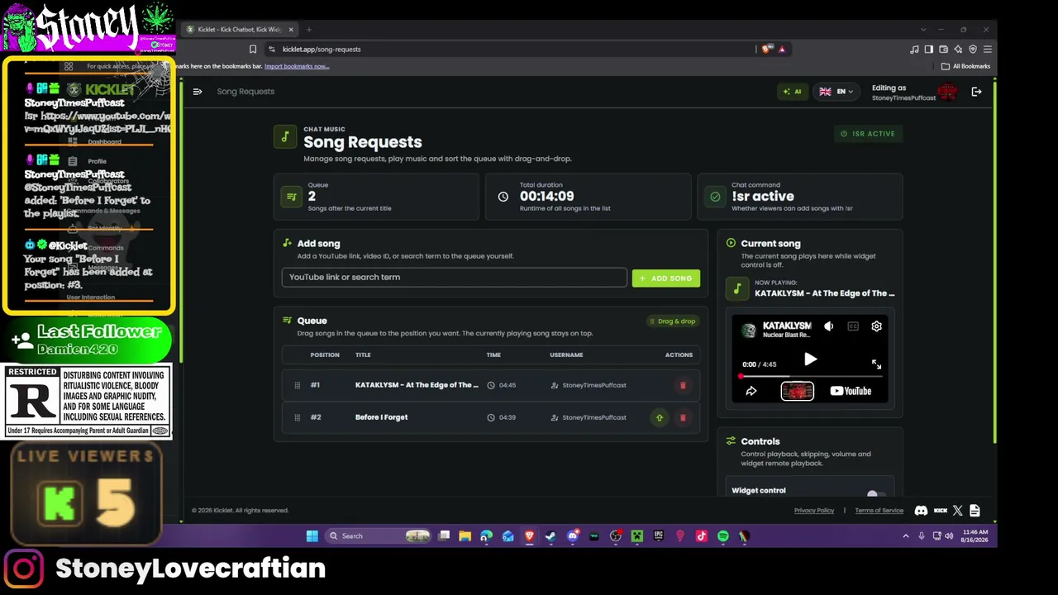Click the Drag & drop badge in Queue
The height and width of the screenshot is (595, 1058).
[x=672, y=321]
